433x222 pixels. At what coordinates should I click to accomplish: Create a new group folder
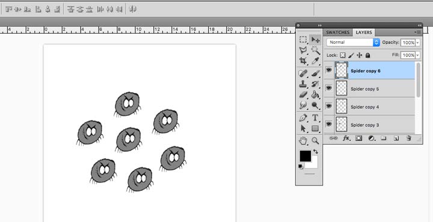tap(384, 138)
